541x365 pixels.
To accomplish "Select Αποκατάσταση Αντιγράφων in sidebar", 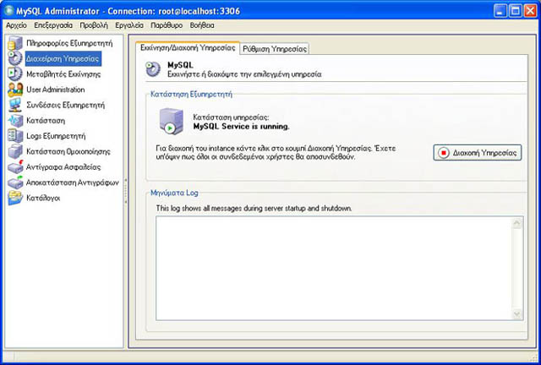I will (x=73, y=182).
